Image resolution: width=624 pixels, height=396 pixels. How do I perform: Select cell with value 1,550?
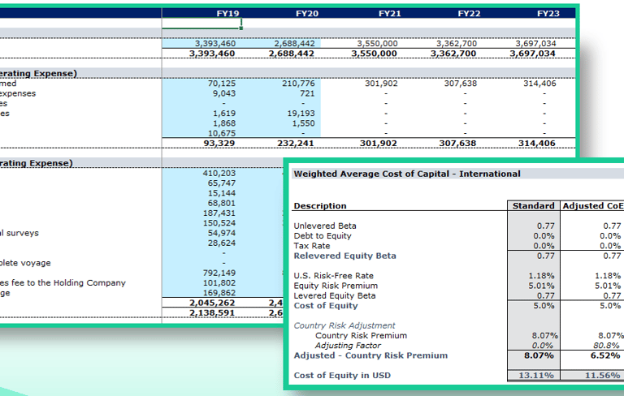(x=303, y=123)
